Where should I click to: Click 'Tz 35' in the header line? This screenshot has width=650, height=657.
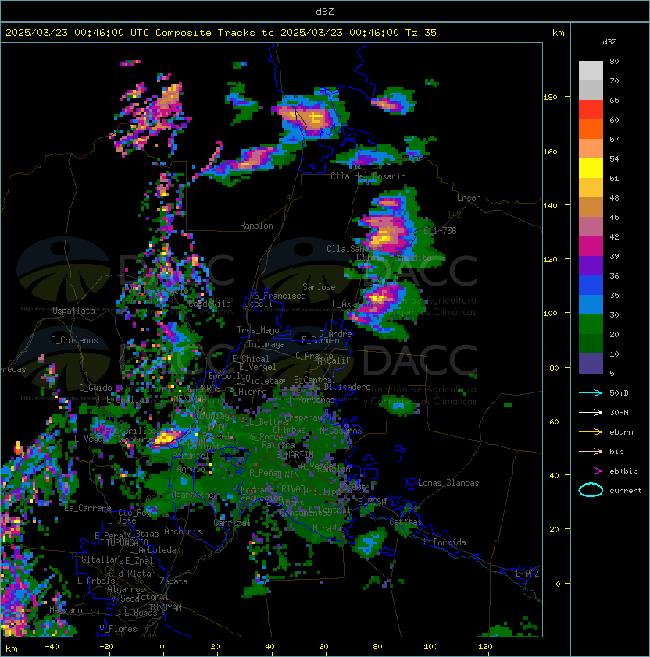pyautogui.click(x=421, y=33)
